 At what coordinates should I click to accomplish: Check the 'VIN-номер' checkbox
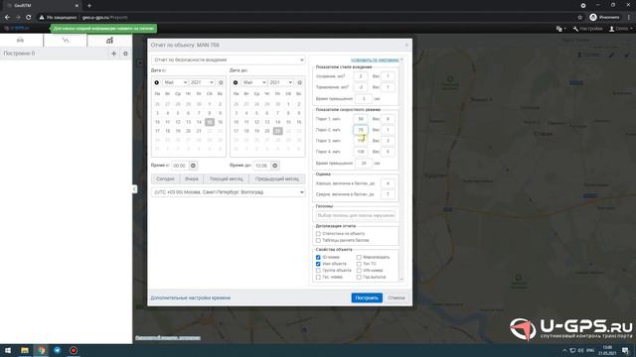pyautogui.click(x=359, y=271)
